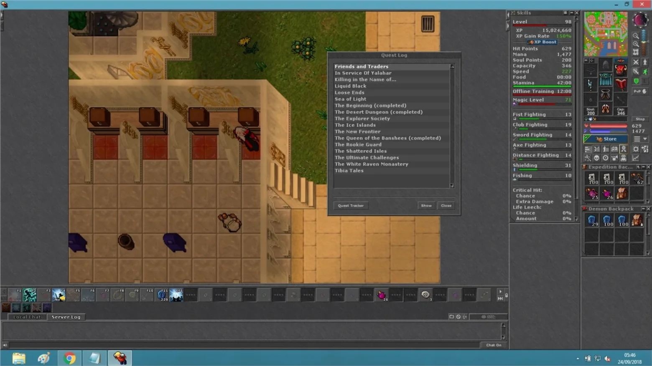
Task: Click the Quest Log scroll down arrow
Action: (452, 186)
